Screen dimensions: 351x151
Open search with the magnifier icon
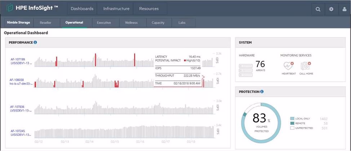pyautogui.click(x=318, y=9)
